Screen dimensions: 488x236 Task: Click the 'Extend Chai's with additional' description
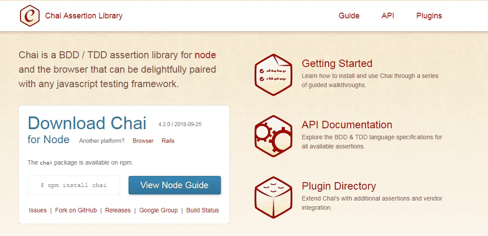372,203
